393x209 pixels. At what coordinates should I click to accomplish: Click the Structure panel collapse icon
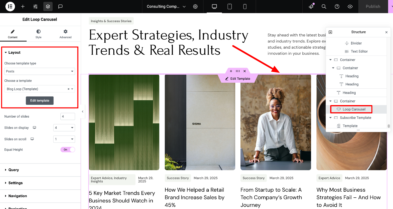click(x=330, y=32)
